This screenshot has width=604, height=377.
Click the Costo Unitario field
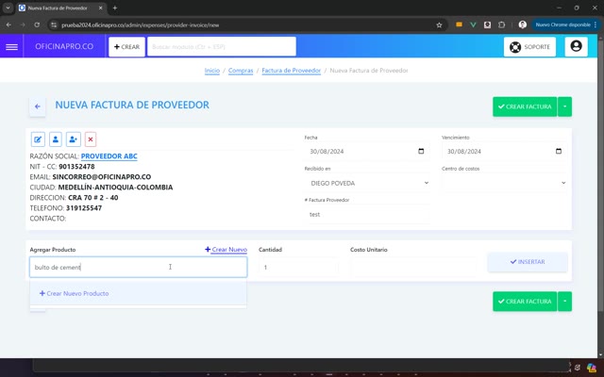[413, 267]
